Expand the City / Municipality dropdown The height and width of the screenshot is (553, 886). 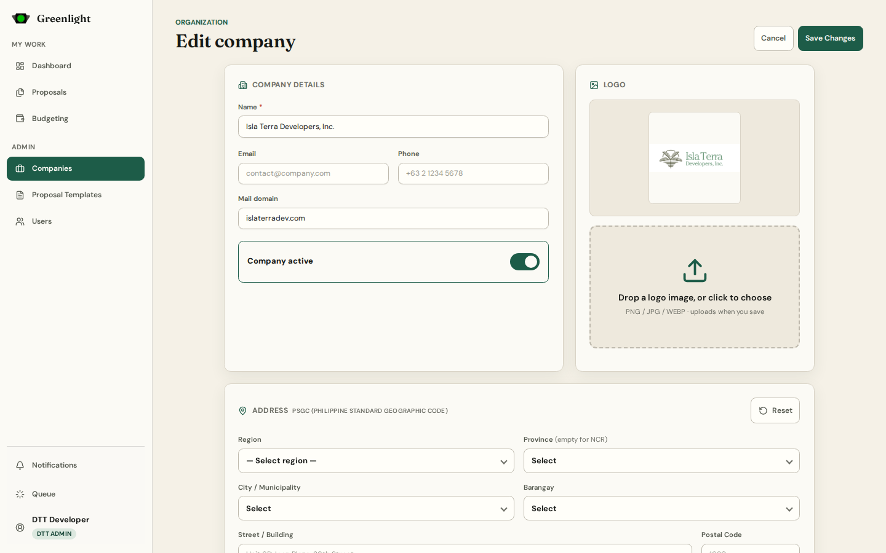(376, 508)
